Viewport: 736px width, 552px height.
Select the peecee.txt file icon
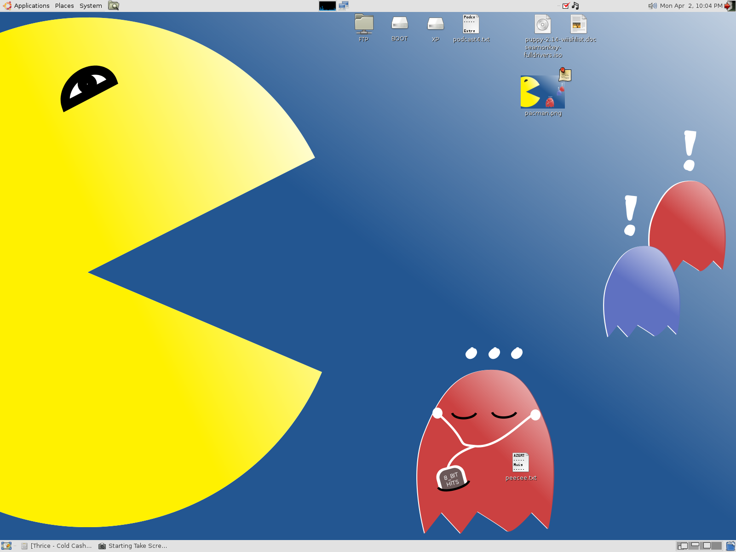click(x=521, y=462)
